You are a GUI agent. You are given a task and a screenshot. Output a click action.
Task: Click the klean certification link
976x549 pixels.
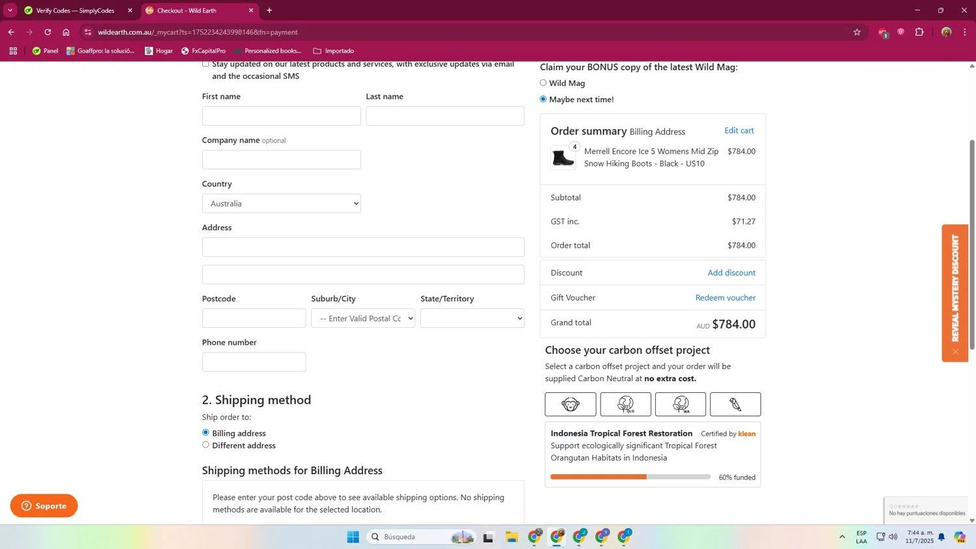click(x=747, y=434)
